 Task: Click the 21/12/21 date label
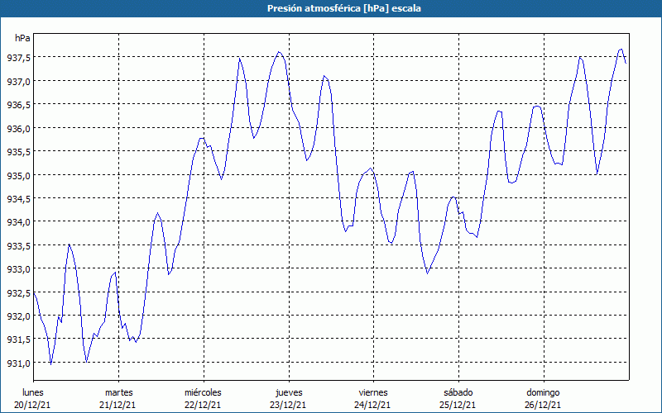[x=118, y=405]
